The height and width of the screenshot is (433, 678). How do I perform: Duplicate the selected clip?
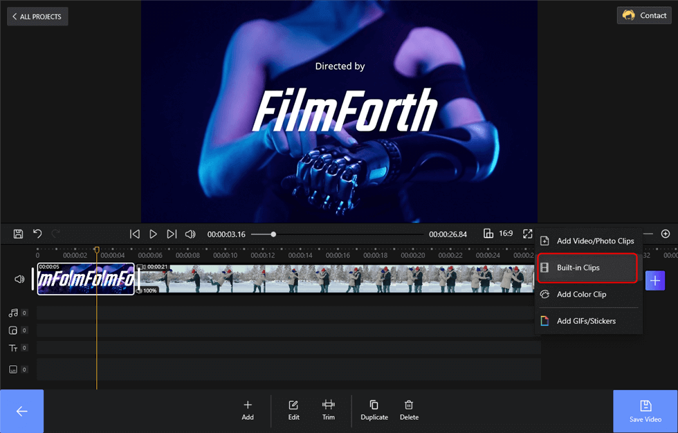click(374, 409)
